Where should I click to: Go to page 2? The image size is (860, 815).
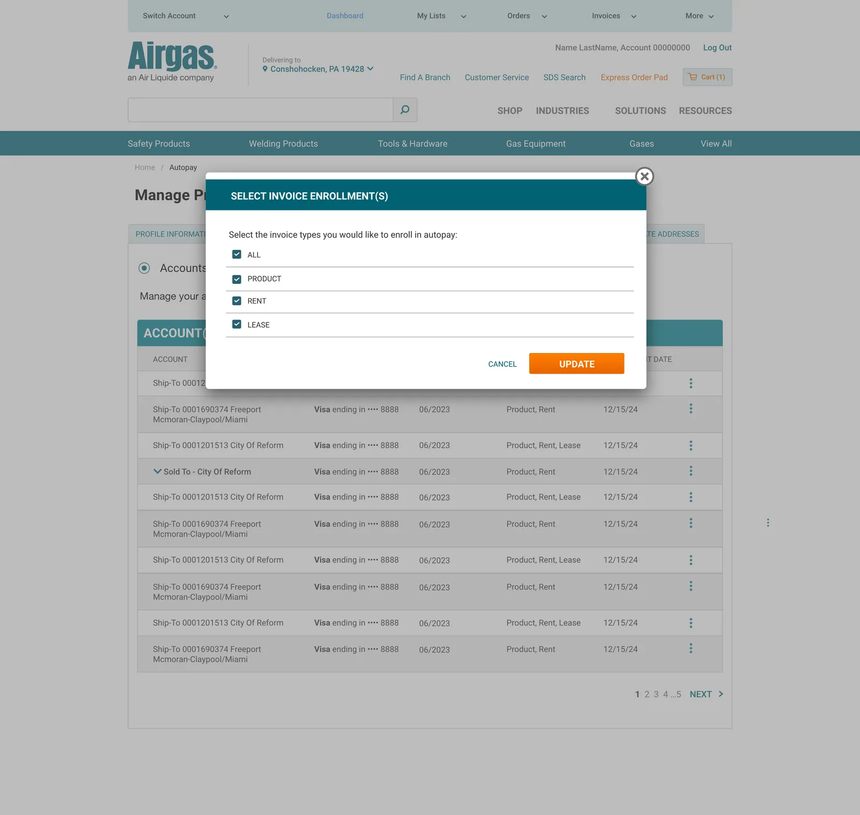(647, 694)
